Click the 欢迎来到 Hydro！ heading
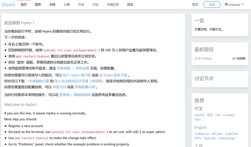The width and height of the screenshot is (251, 147). [19, 23]
